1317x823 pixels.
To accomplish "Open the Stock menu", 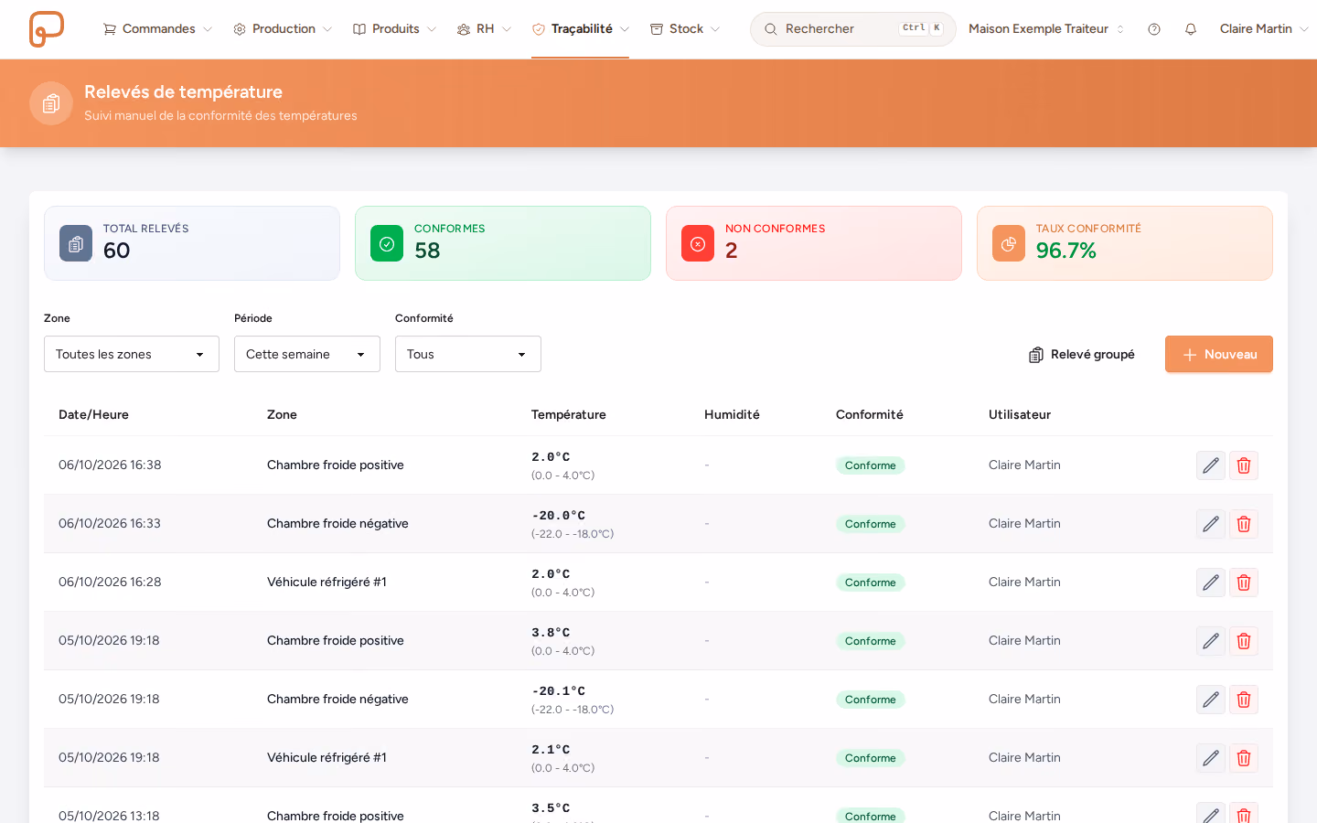I will click(x=685, y=29).
